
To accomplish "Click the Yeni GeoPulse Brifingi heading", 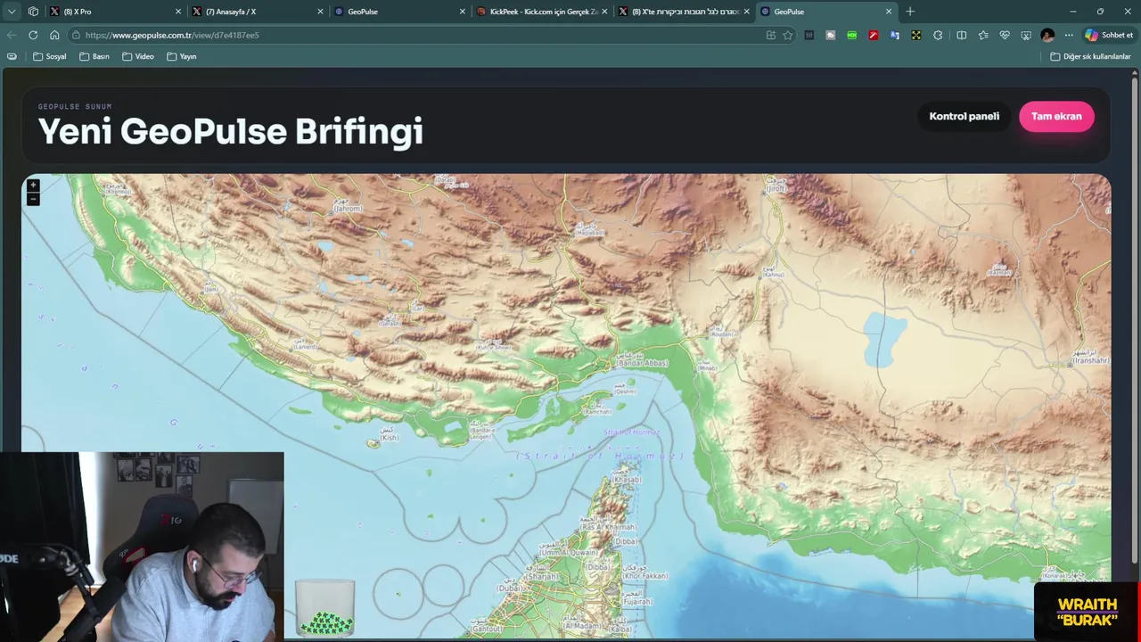I will point(230,131).
